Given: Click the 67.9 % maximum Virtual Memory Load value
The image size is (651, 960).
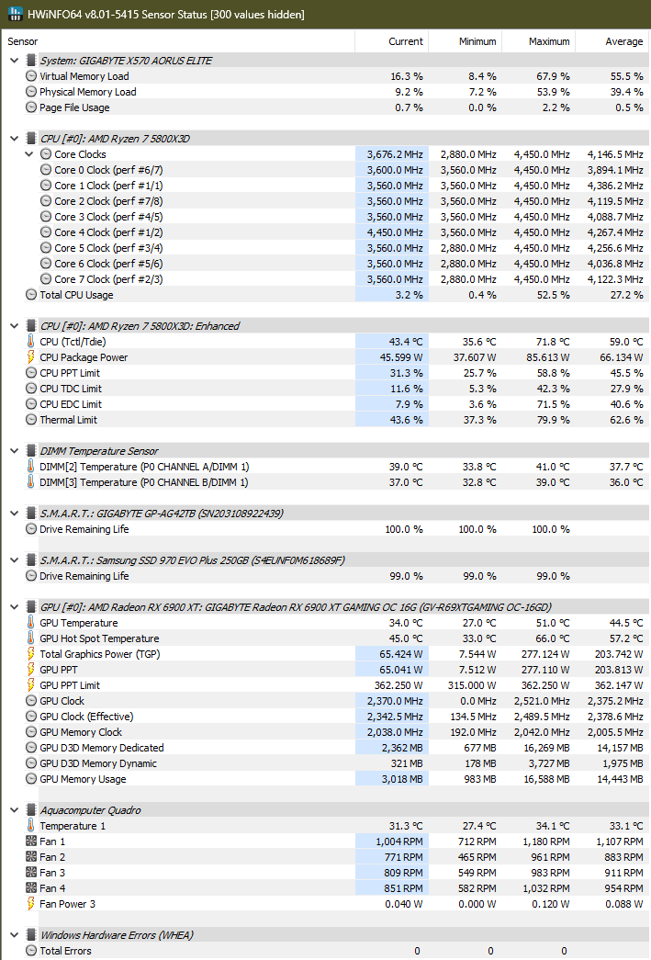Looking at the screenshot, I should click(x=551, y=76).
